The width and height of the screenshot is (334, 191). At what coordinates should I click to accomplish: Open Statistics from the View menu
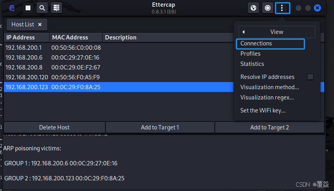click(252, 64)
